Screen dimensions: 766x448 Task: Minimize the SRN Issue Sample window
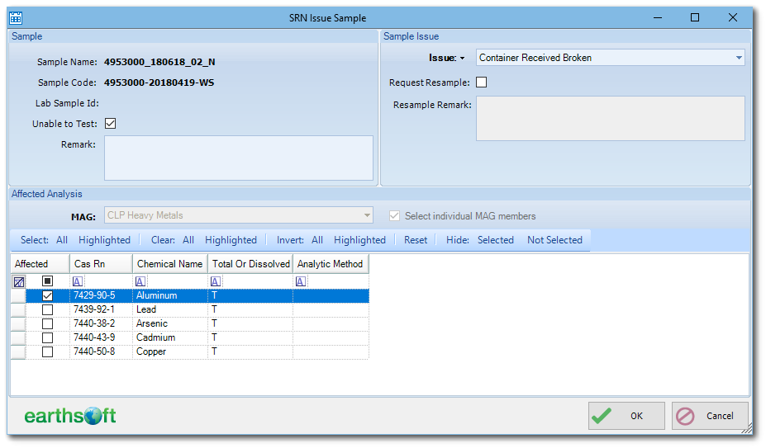pos(658,17)
